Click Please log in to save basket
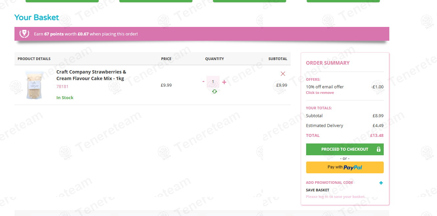 (x=336, y=197)
